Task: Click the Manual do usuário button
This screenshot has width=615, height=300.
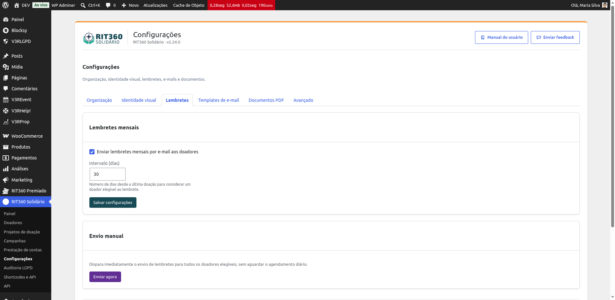Action: pos(501,37)
